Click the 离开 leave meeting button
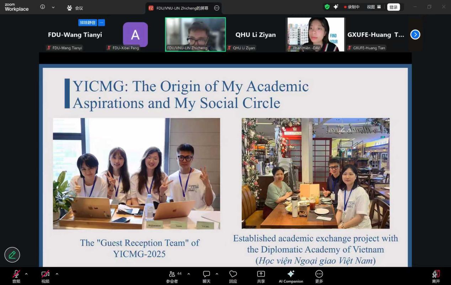Viewport: 451px width, 285px height. coord(436,275)
